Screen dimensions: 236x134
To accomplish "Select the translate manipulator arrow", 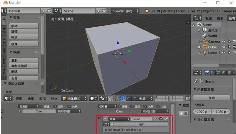I will click(123, 99).
